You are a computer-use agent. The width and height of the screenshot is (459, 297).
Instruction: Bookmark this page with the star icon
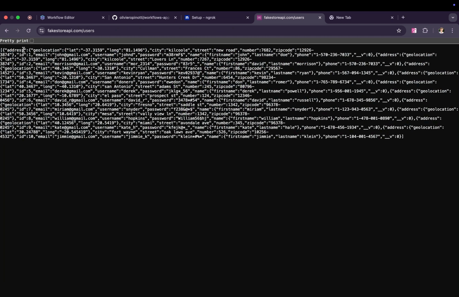(399, 31)
